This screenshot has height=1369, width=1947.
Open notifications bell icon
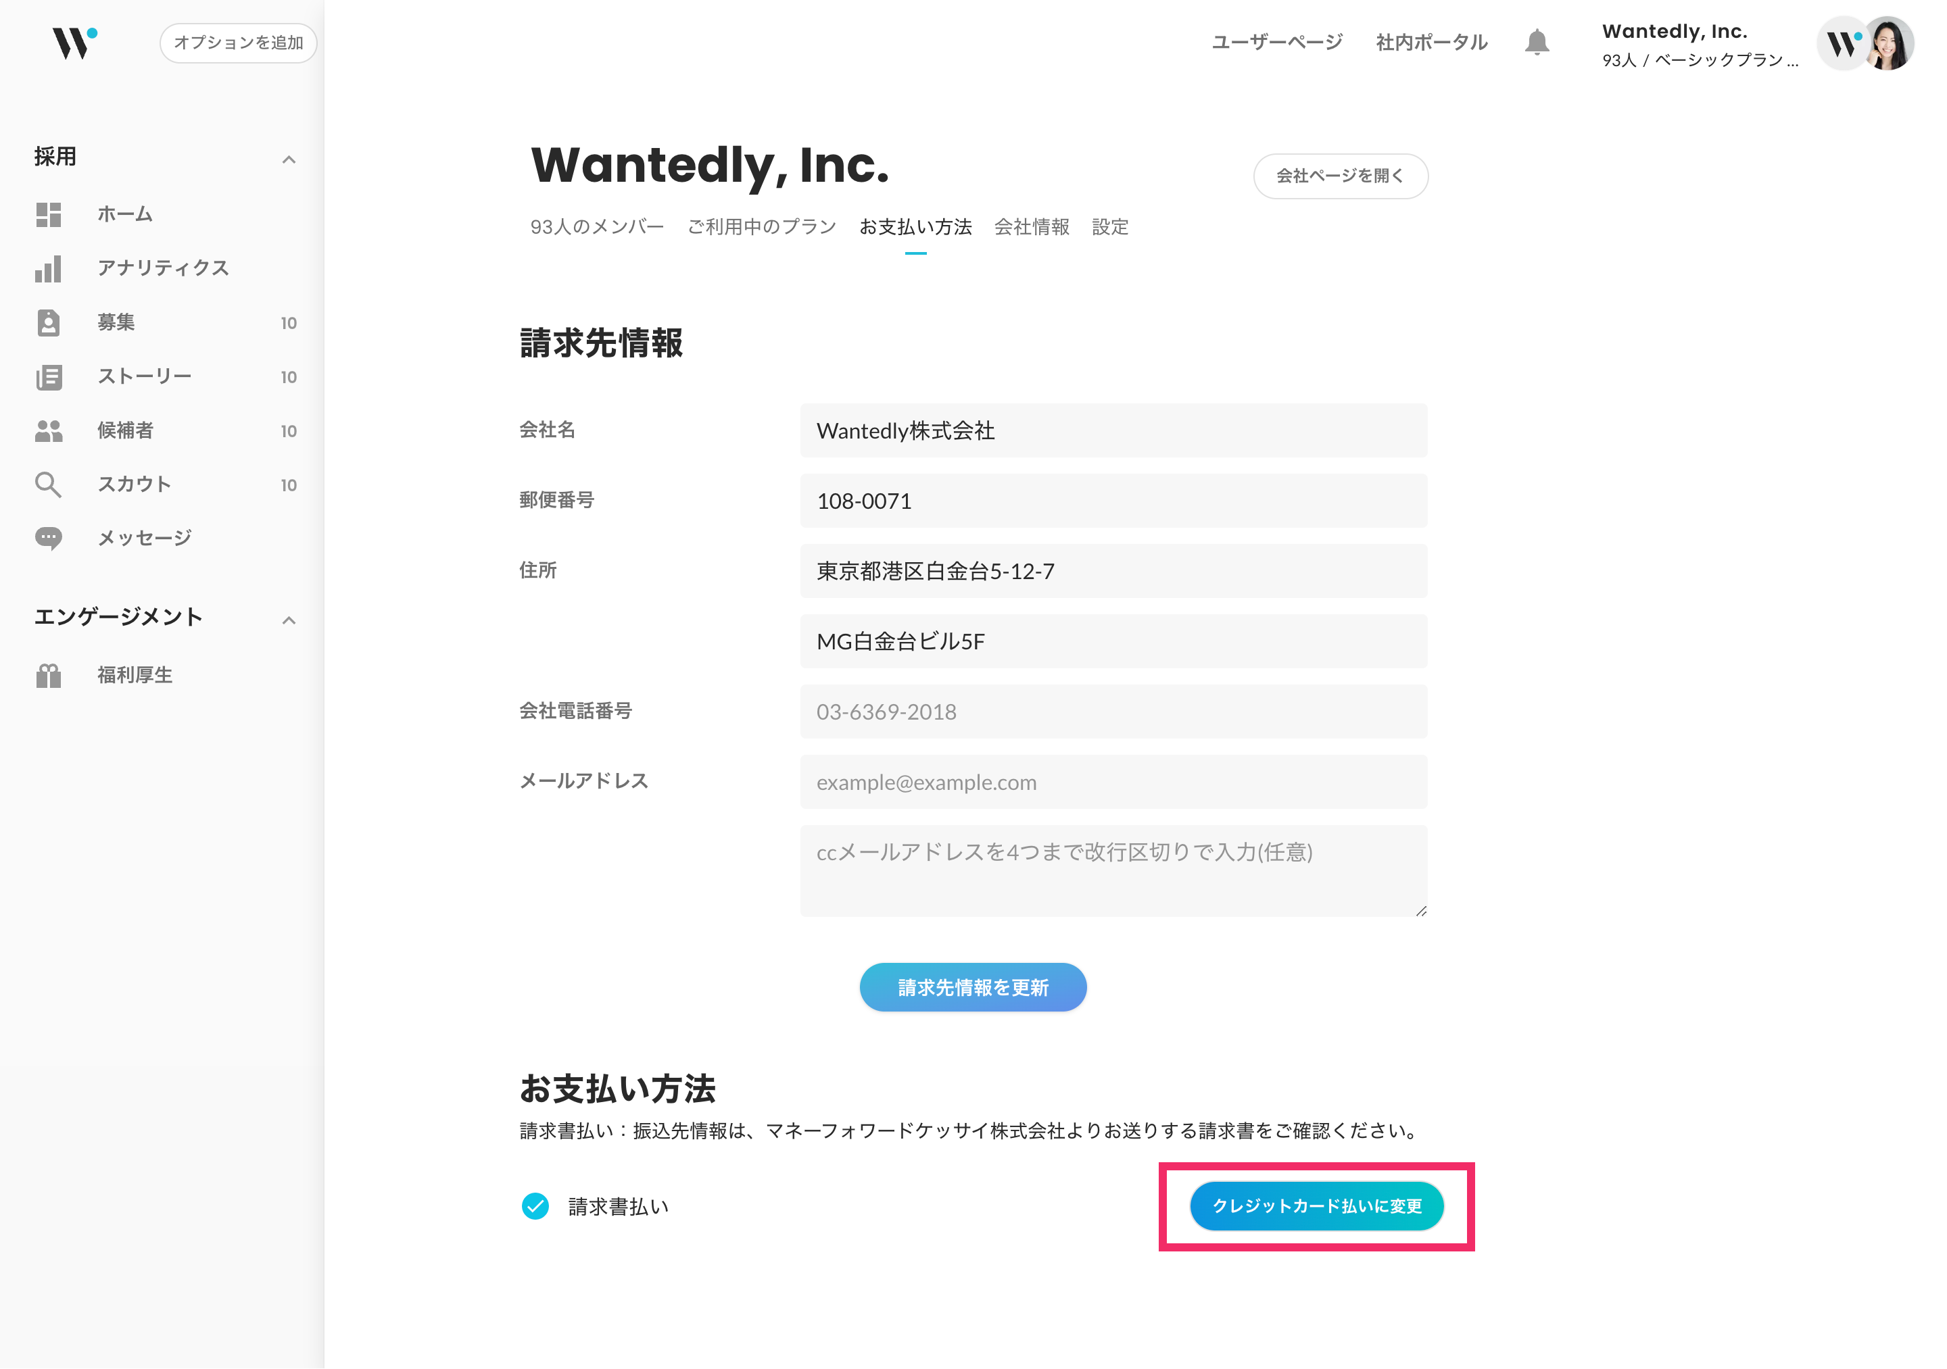click(x=1537, y=43)
